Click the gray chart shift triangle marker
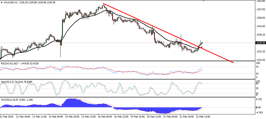The height and width of the screenshot is (119, 266). click(204, 1)
